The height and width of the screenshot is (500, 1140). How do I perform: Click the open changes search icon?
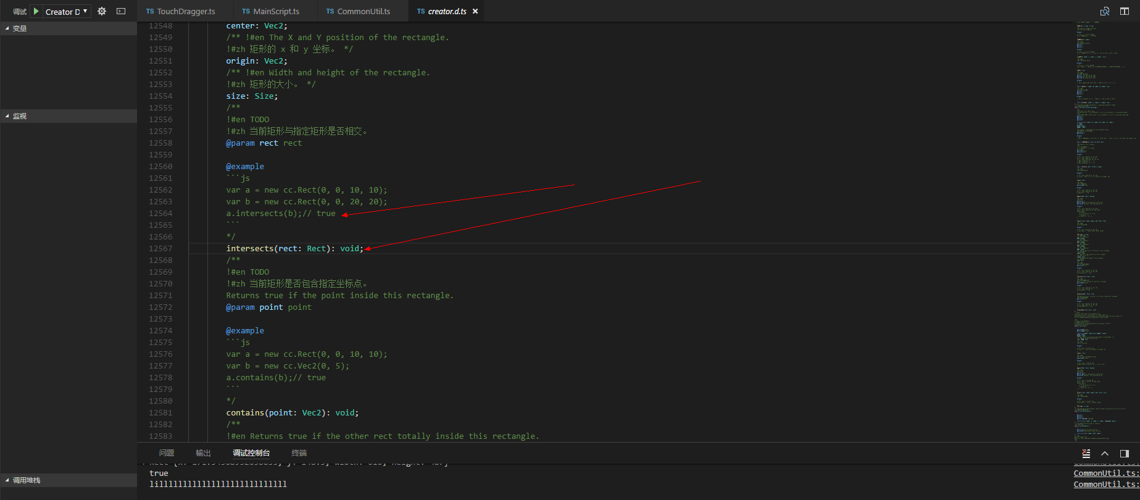click(1105, 11)
